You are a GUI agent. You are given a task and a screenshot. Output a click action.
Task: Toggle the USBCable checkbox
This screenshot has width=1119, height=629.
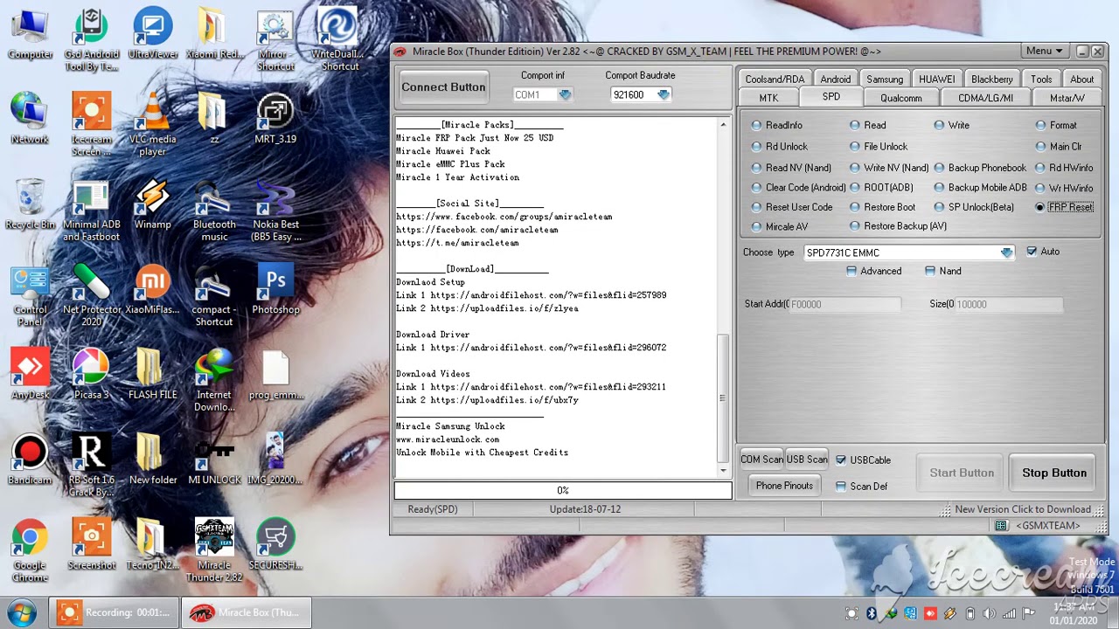(841, 460)
